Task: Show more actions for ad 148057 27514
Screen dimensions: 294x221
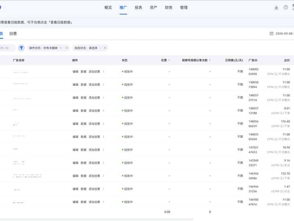Action: click(103, 98)
